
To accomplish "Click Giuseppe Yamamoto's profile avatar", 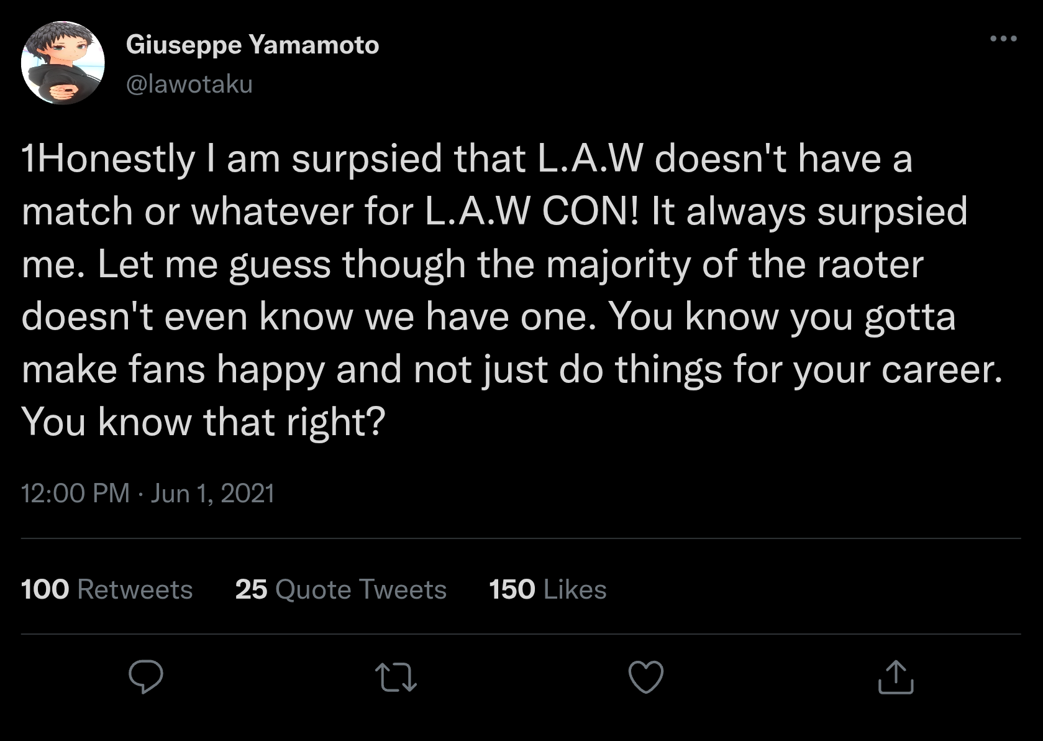I will (63, 63).
